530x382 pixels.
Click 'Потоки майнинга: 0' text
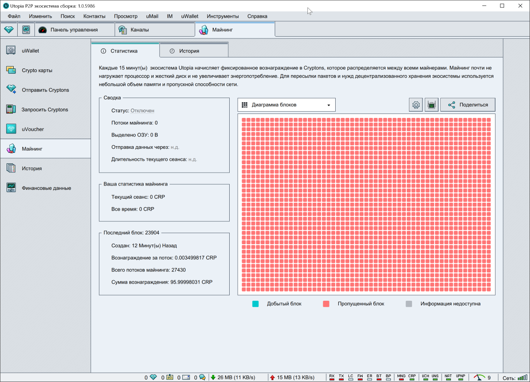pyautogui.click(x=134, y=123)
